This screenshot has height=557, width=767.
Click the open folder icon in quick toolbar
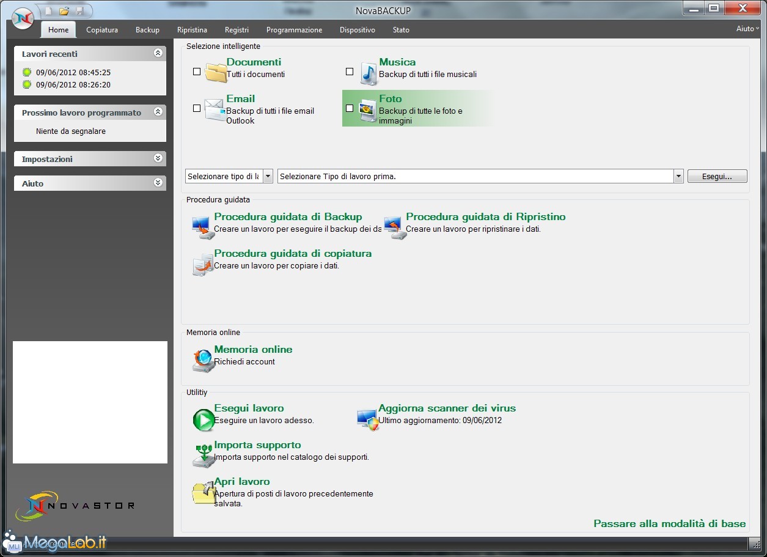[64, 11]
